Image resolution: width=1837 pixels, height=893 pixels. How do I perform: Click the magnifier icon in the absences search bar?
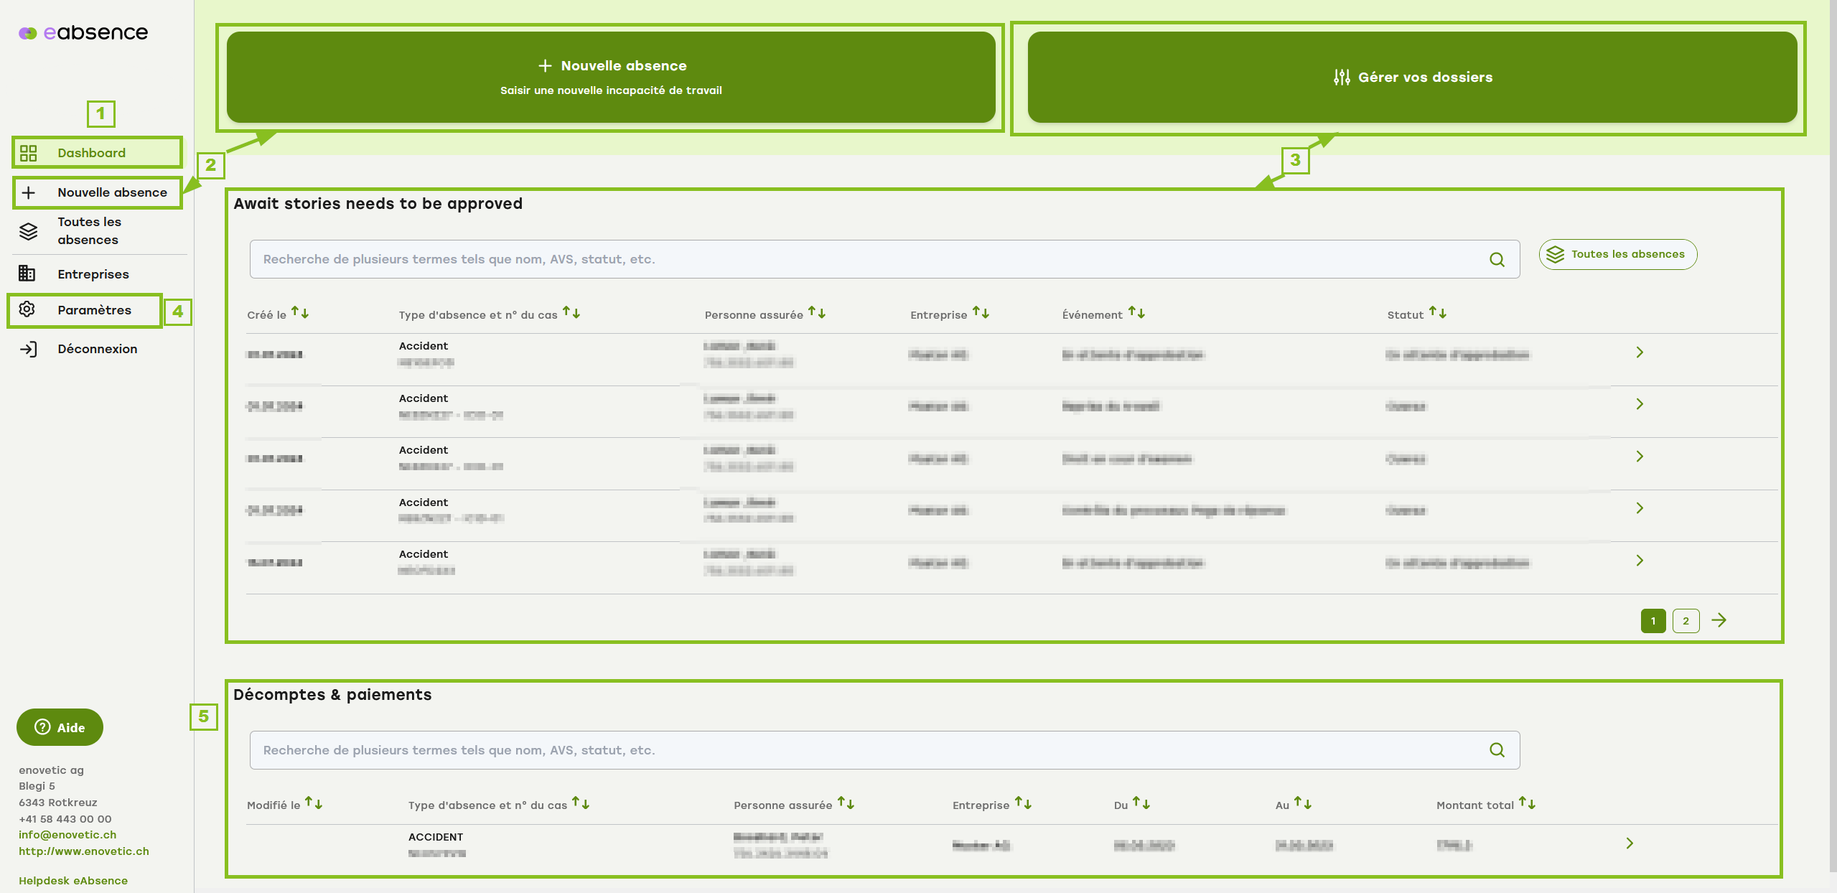pos(1497,259)
